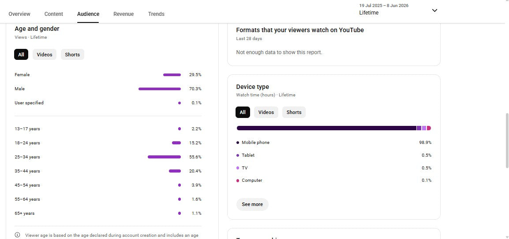Click the TV legend dot

pos(238,168)
